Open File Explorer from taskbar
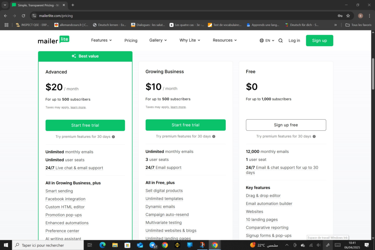Screen dimensions: 375x250 115,245
